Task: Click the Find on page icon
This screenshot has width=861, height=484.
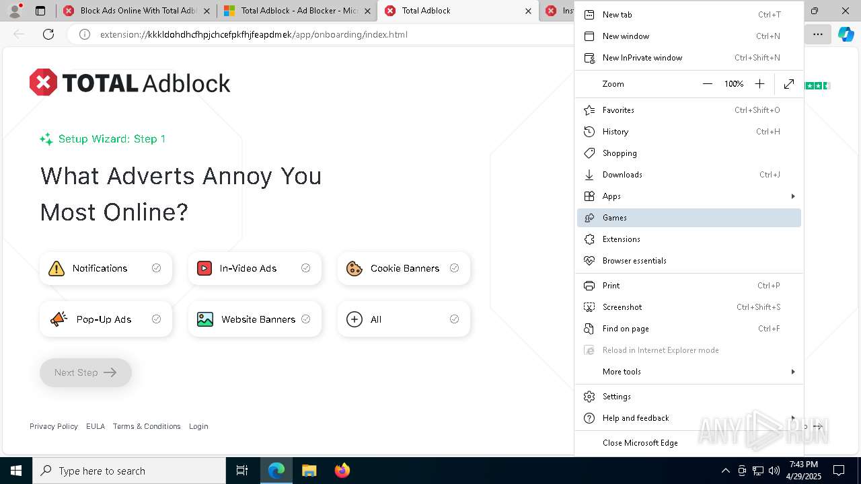Action: point(589,329)
